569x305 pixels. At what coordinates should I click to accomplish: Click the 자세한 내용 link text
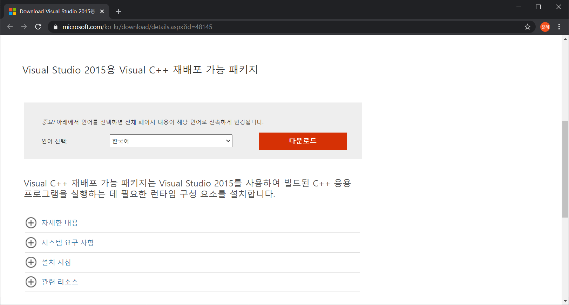tap(60, 223)
